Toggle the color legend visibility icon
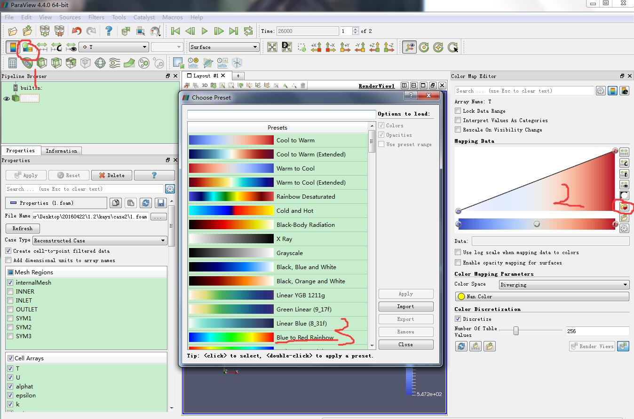This screenshot has height=419, width=634. click(x=13, y=47)
